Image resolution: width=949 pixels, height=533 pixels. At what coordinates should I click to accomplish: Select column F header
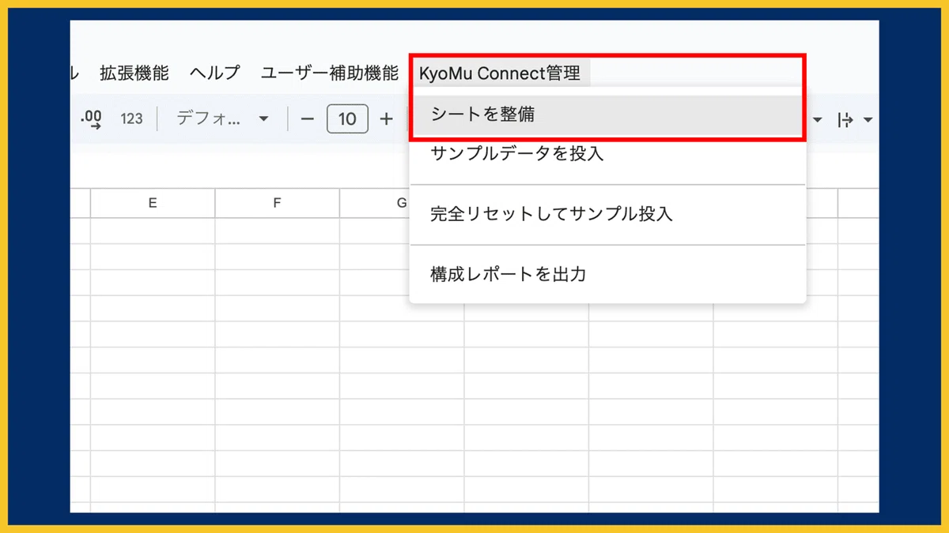(277, 203)
